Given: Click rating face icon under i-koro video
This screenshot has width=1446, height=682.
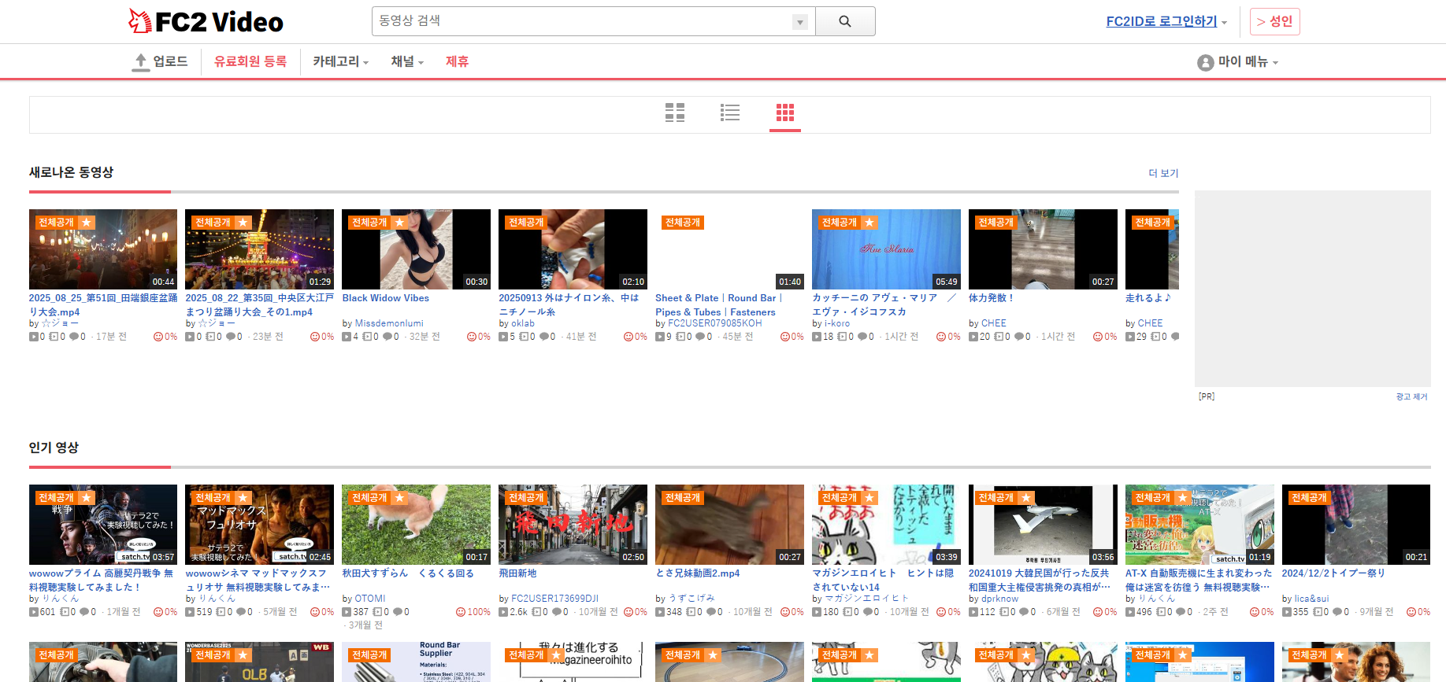Looking at the screenshot, I should coord(940,337).
